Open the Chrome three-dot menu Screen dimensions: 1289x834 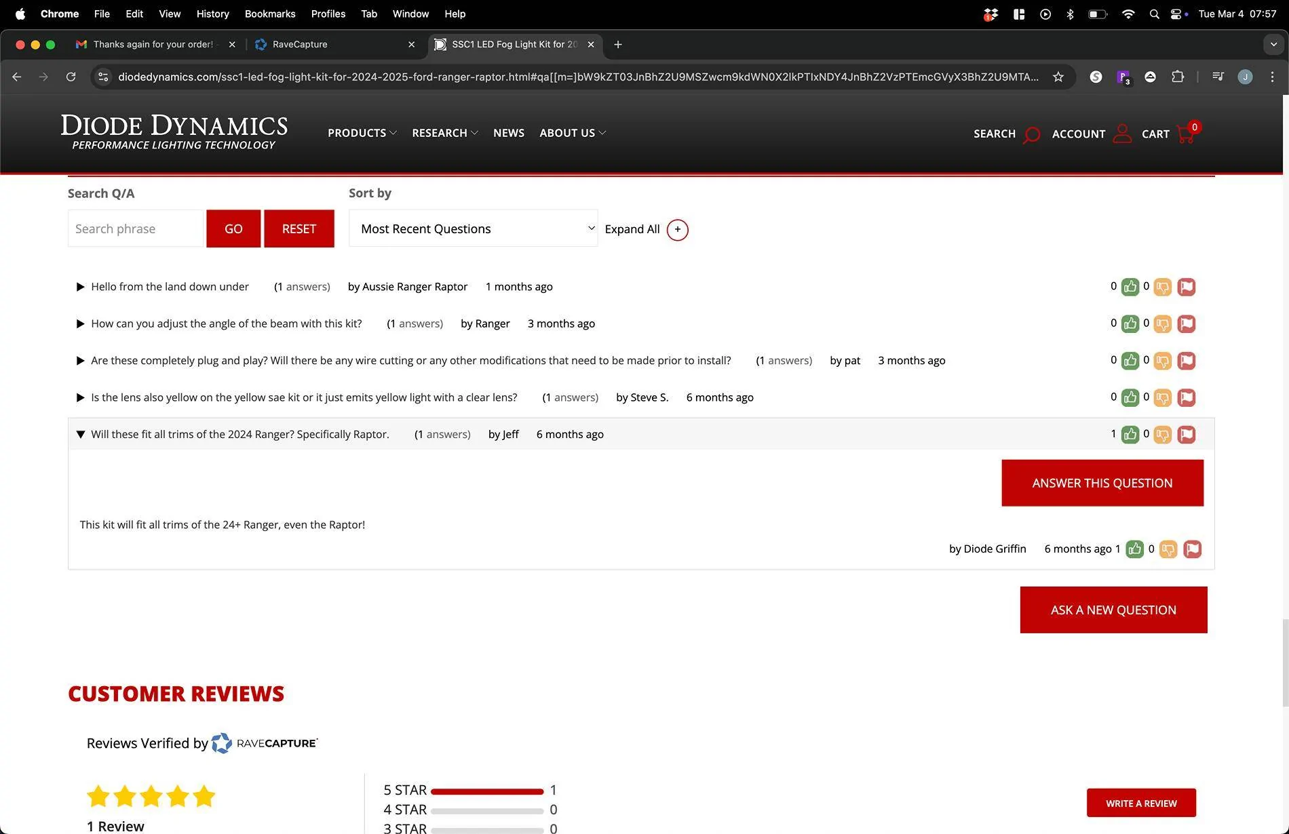coord(1272,77)
